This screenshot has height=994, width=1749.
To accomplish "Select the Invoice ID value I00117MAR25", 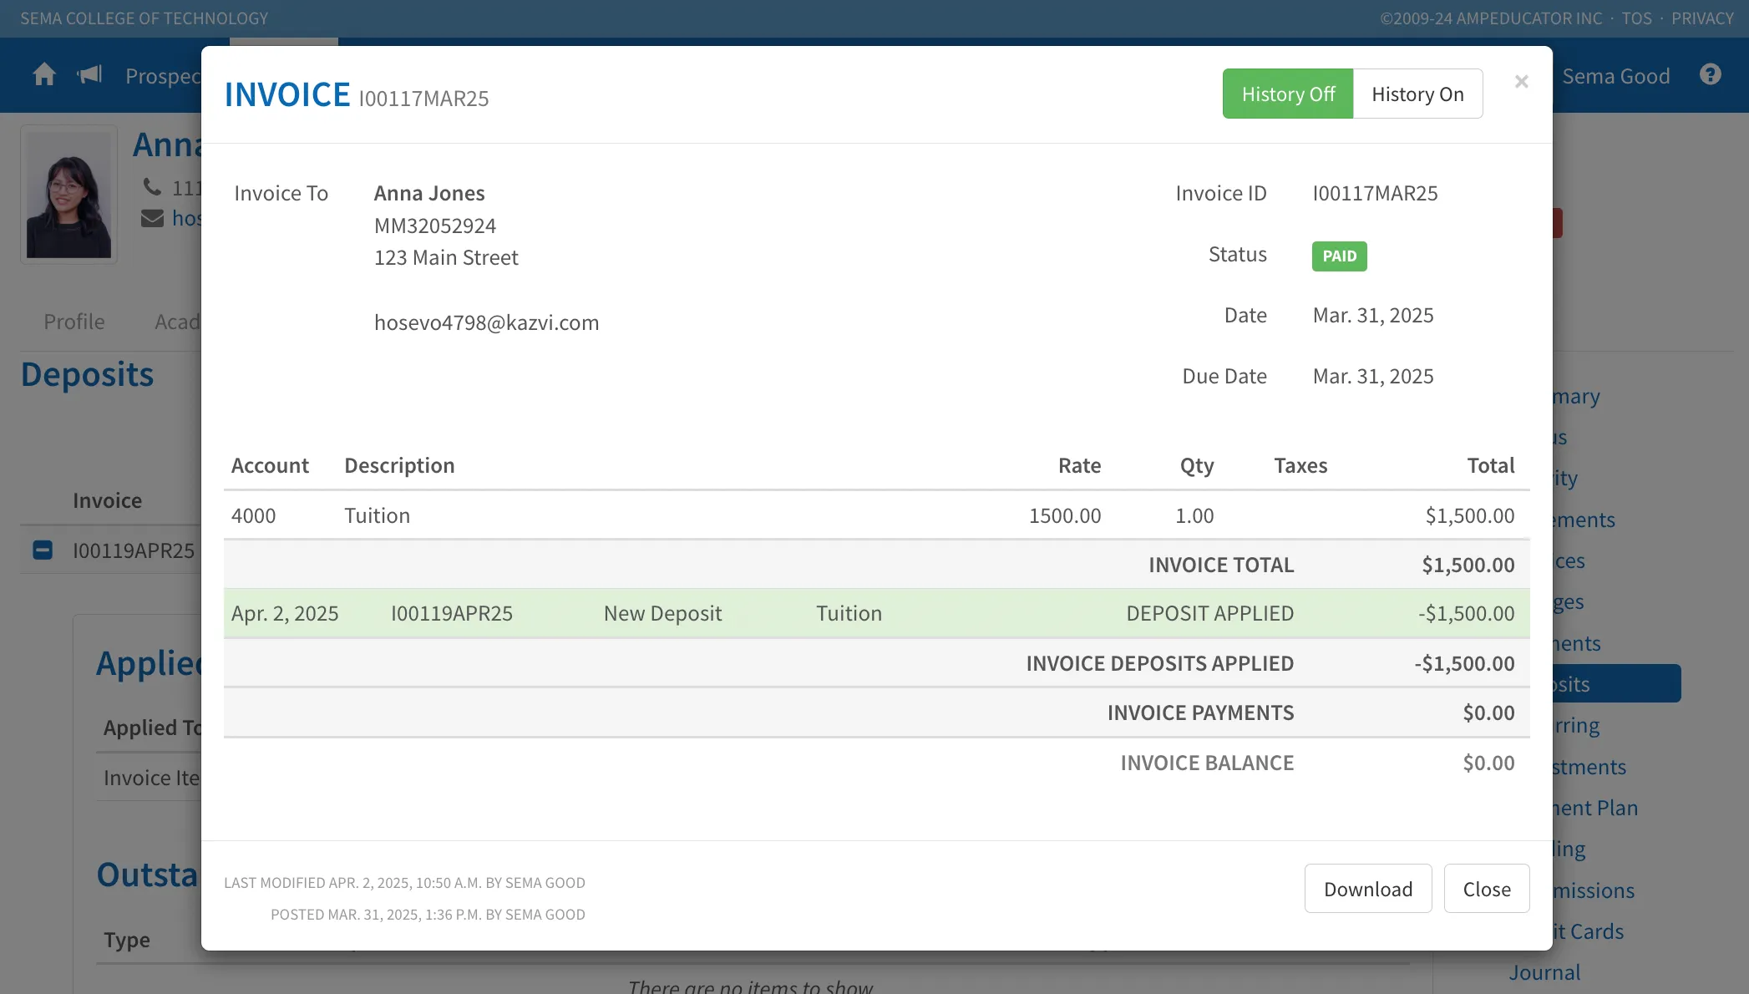I will [1375, 193].
